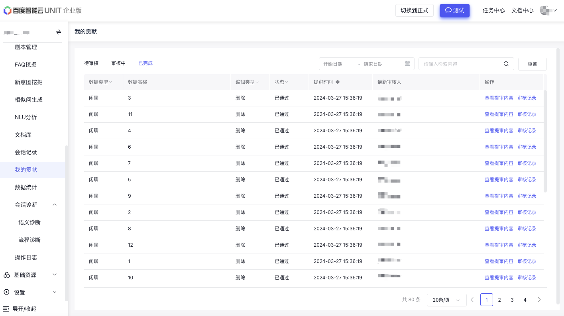Click the 重置 button

point(533,64)
